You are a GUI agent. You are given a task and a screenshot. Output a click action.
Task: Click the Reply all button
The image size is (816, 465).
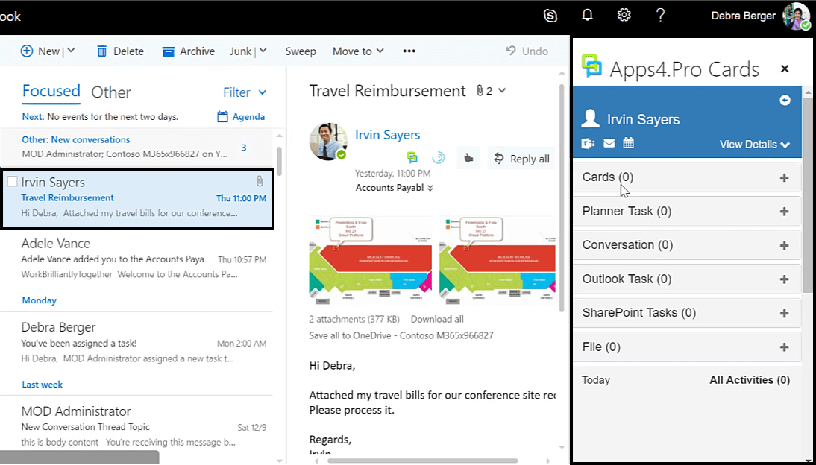pyautogui.click(x=521, y=159)
